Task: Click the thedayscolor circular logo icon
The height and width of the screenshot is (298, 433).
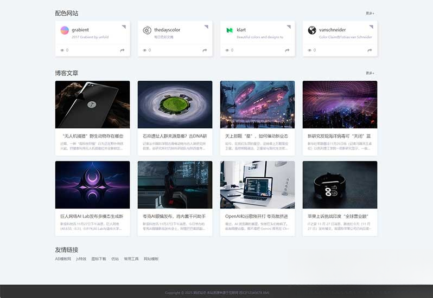Action: tap(147, 30)
